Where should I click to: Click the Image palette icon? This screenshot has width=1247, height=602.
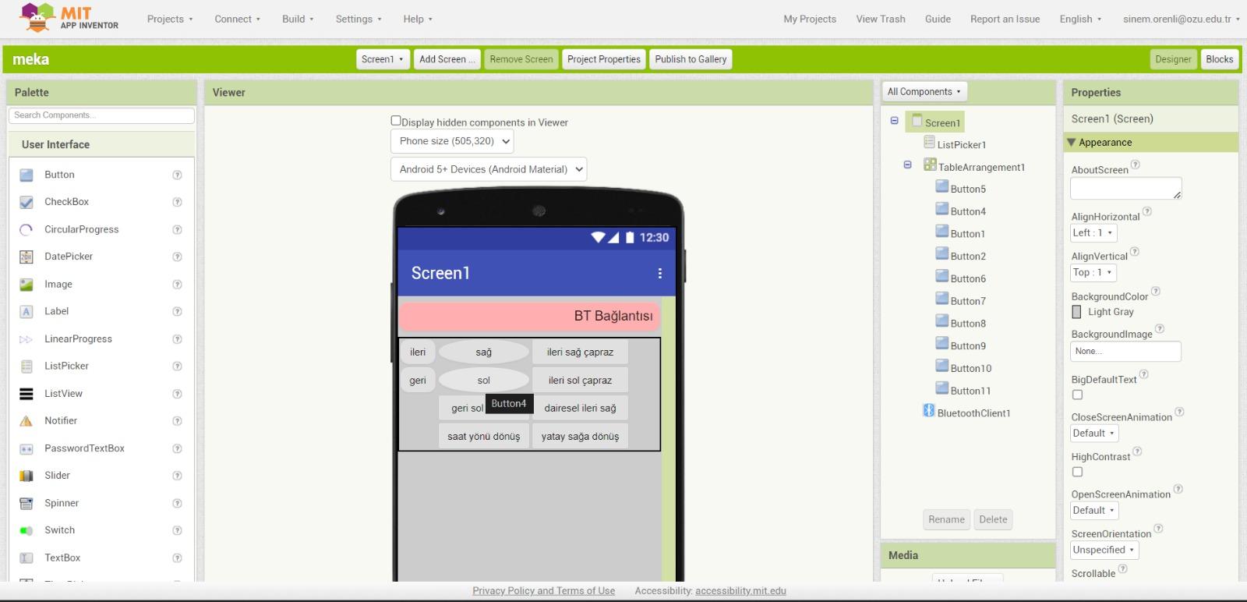click(x=26, y=285)
